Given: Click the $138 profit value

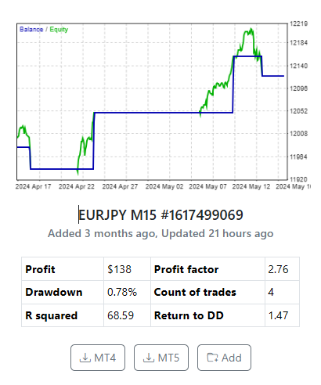Looking at the screenshot, I should click(x=119, y=269).
